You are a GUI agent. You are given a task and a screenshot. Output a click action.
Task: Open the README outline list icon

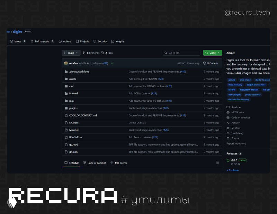pos(217,163)
